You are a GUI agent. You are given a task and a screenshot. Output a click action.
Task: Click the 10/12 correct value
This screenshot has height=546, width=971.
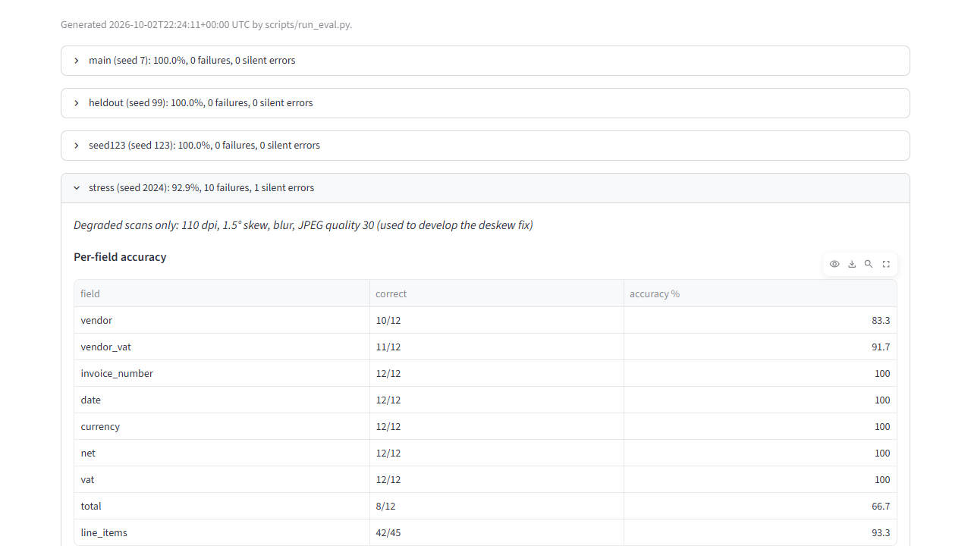[x=496, y=320]
